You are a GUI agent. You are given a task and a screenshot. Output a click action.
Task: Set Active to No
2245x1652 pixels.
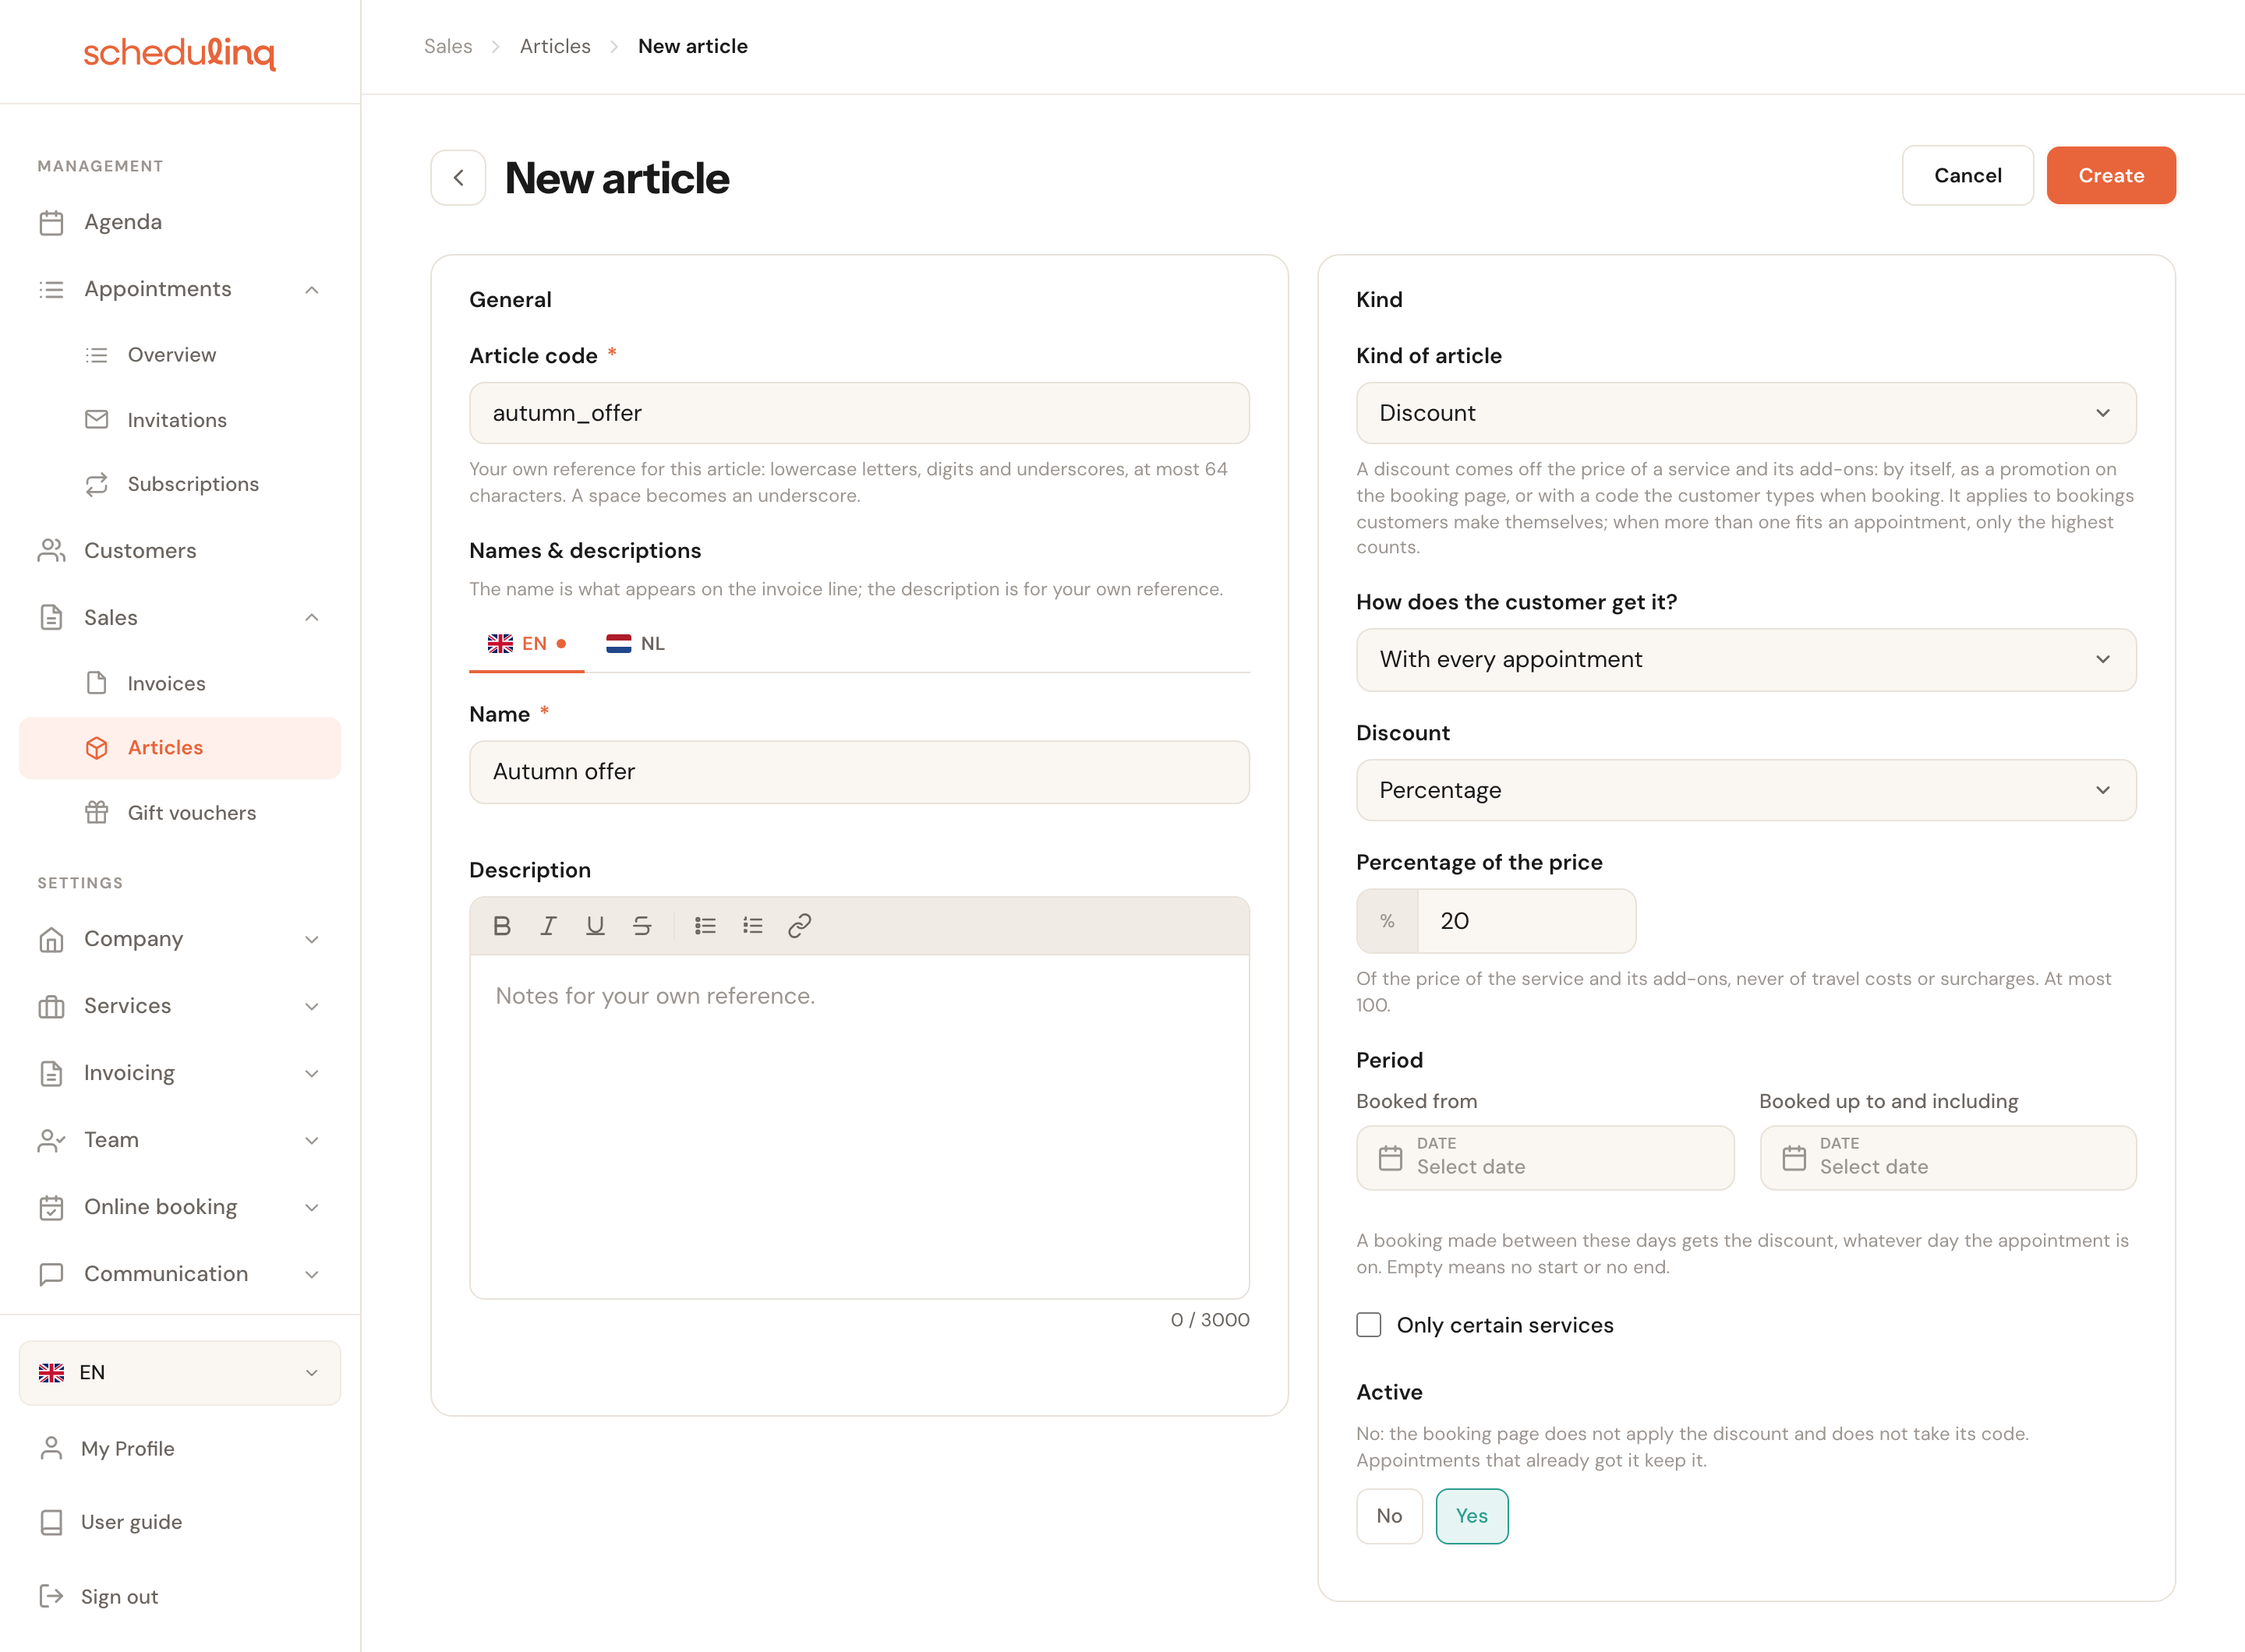tap(1390, 1516)
